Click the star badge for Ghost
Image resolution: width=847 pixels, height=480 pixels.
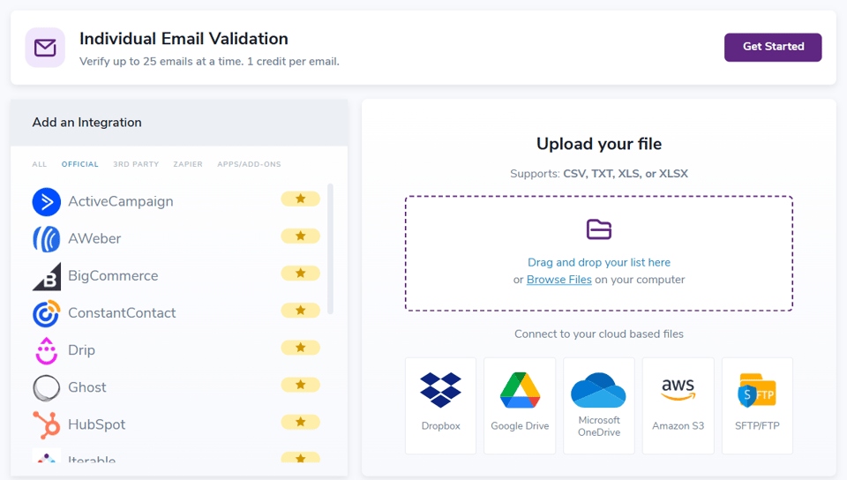pyautogui.click(x=300, y=385)
